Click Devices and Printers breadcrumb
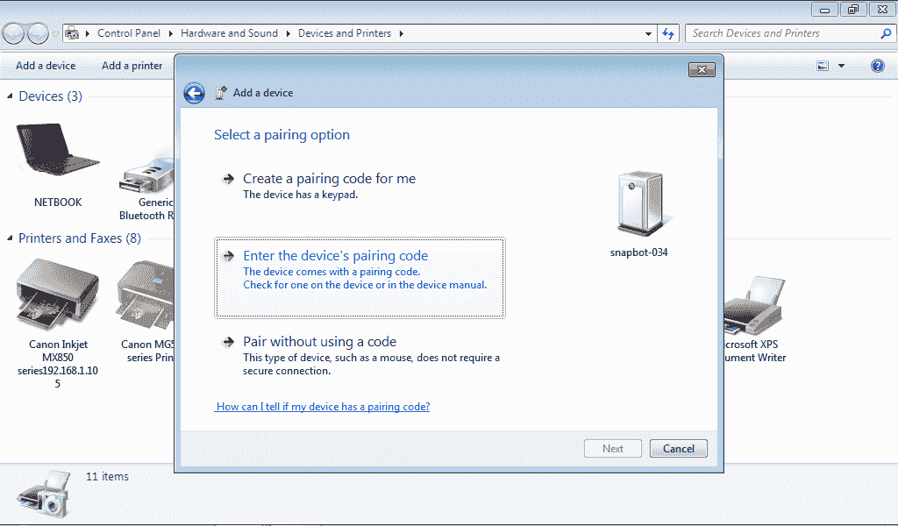The width and height of the screenshot is (898, 526). 345,33
